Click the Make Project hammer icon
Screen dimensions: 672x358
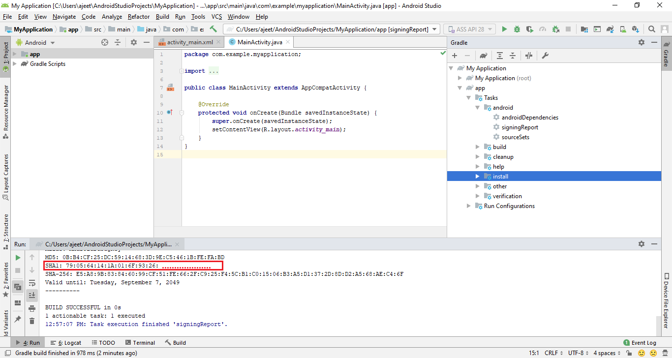tap(214, 30)
